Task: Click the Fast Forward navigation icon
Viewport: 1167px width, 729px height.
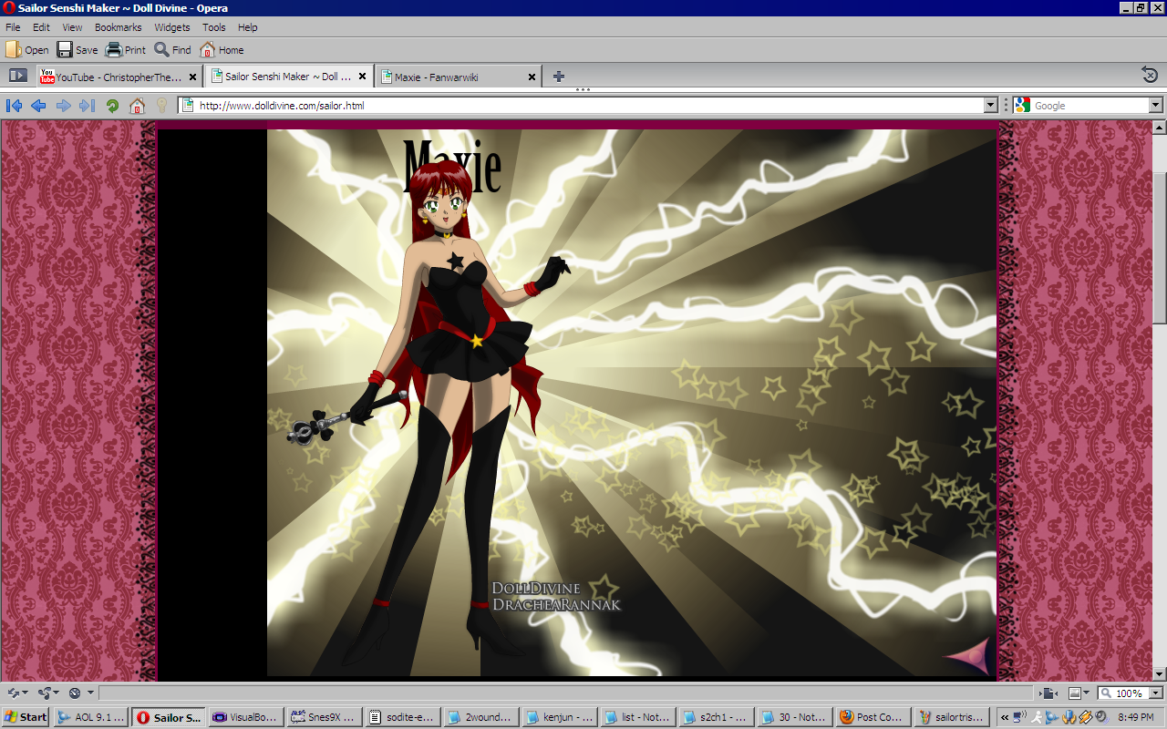Action: point(88,106)
